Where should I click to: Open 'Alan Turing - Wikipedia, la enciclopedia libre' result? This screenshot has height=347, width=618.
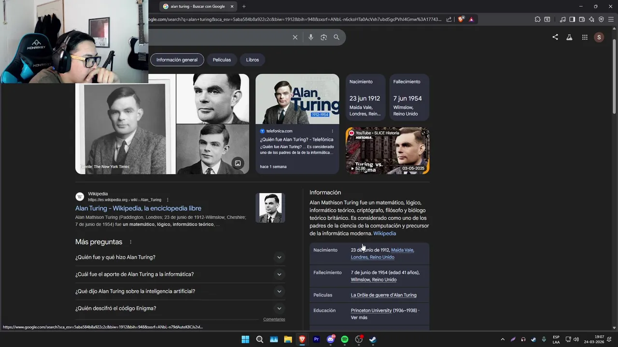tap(138, 208)
